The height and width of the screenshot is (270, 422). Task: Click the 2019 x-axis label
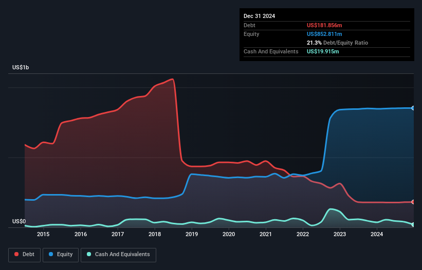(192, 234)
